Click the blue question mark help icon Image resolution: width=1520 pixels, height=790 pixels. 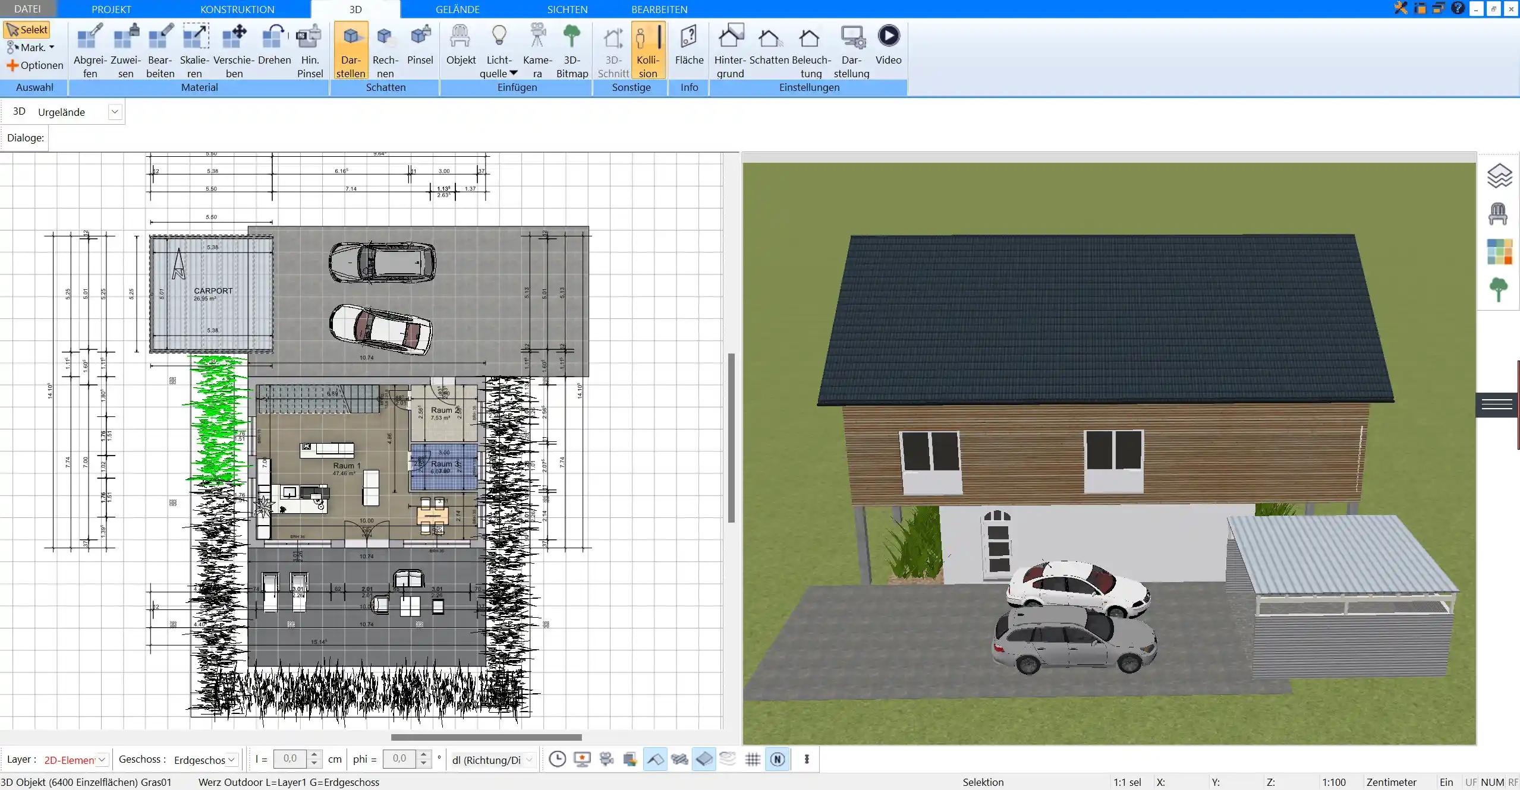pos(1458,8)
